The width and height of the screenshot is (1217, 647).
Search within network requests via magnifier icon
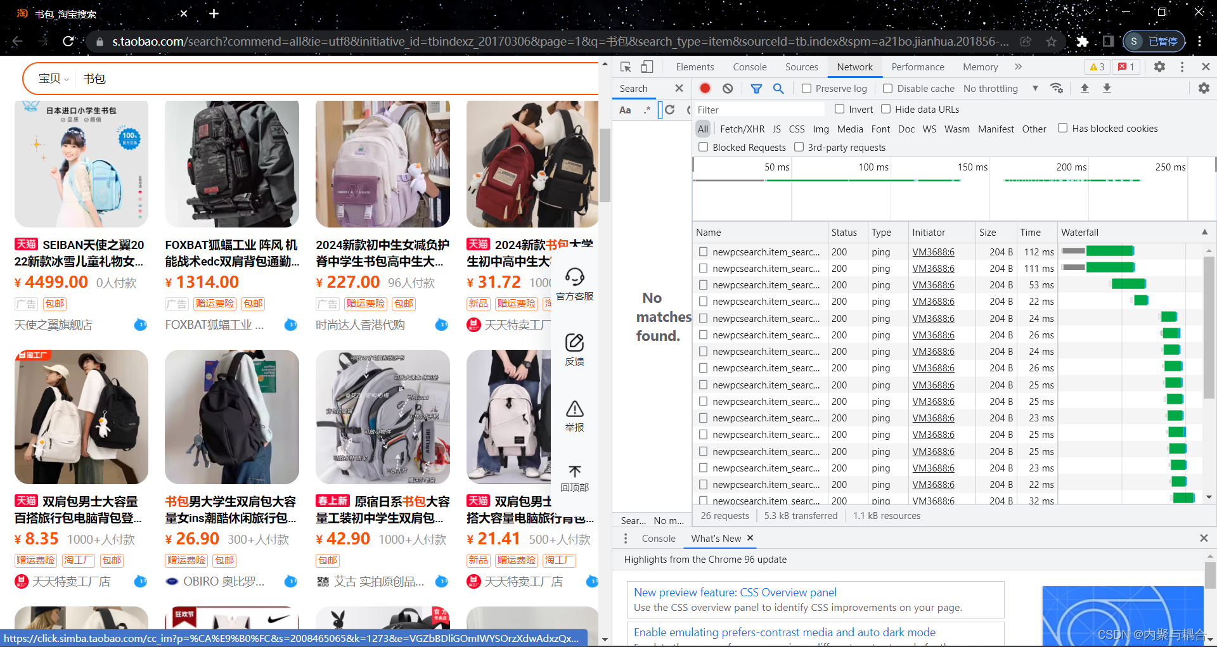(778, 88)
